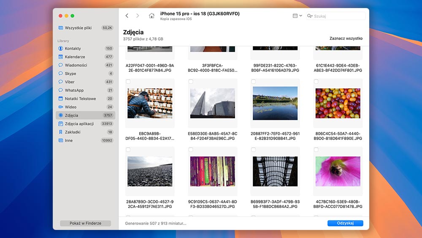Select the glass roof thumbnail
The height and width of the screenshot is (238, 422).
[x=275, y=172]
